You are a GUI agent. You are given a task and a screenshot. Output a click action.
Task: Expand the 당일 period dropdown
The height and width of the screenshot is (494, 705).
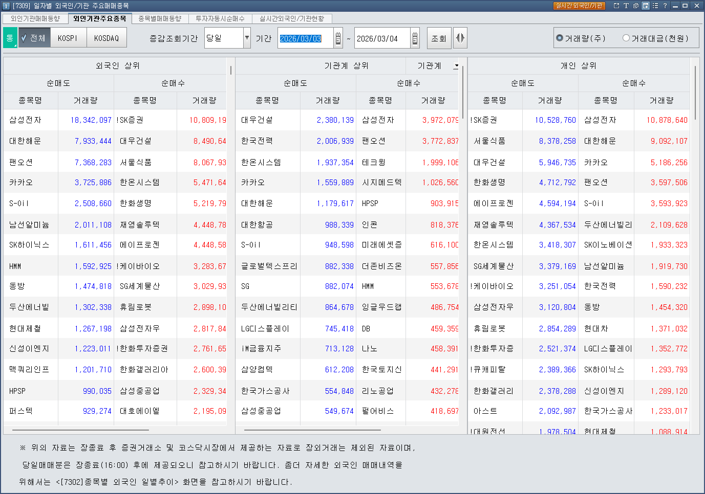tap(247, 38)
